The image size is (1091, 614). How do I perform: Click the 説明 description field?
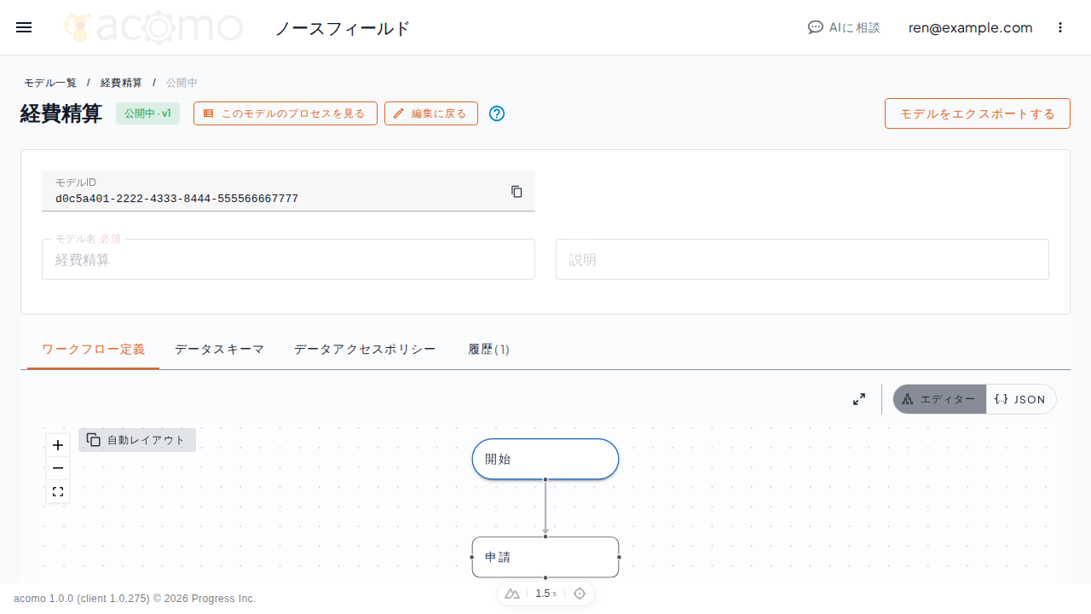[x=802, y=259]
